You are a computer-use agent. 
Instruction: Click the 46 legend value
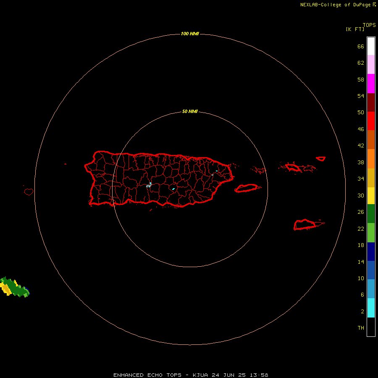(x=361, y=129)
